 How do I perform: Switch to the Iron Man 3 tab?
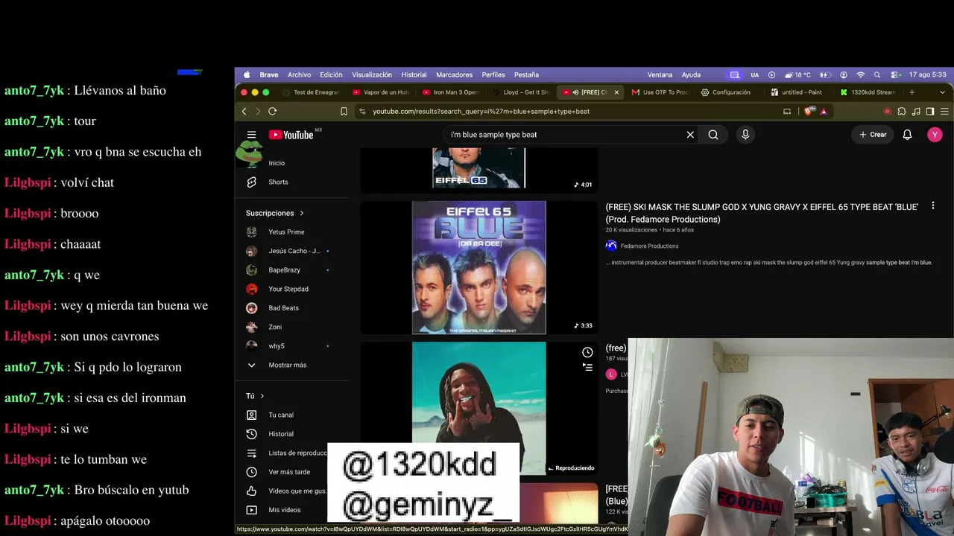[451, 92]
